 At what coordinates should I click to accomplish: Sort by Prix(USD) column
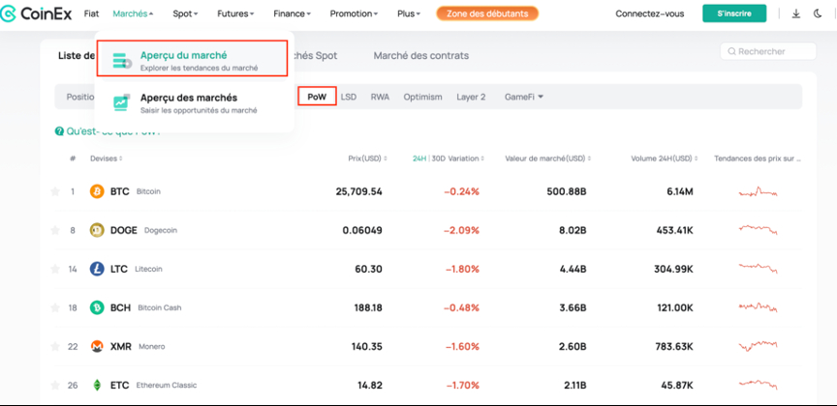[x=367, y=159]
